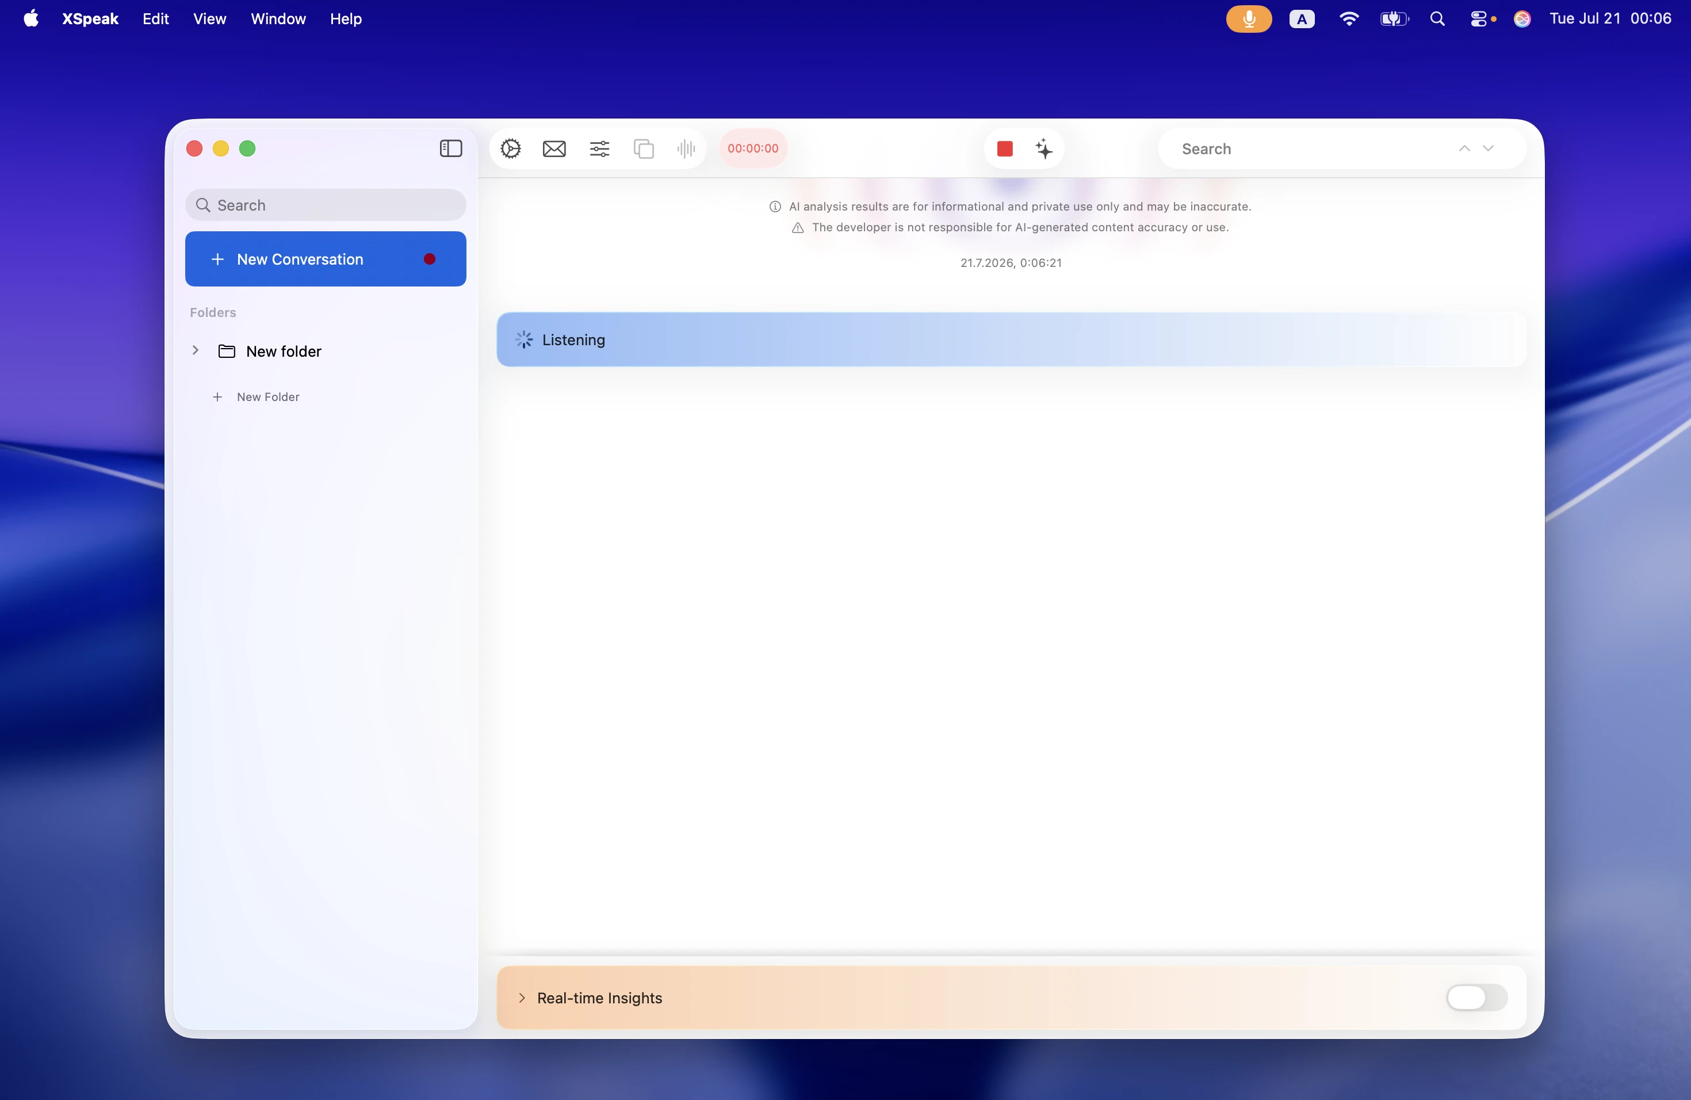Click the audio waveform icon
This screenshot has height=1100, width=1691.
pyautogui.click(x=686, y=148)
